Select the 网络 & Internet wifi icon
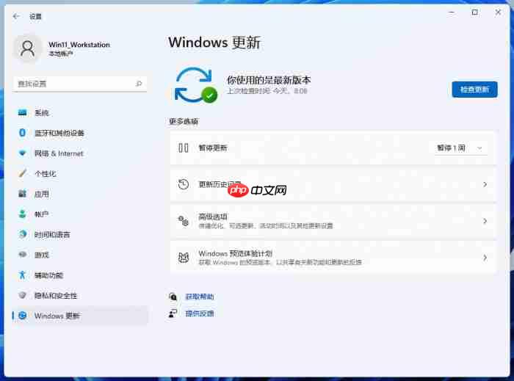The width and height of the screenshot is (514, 381). tap(22, 153)
